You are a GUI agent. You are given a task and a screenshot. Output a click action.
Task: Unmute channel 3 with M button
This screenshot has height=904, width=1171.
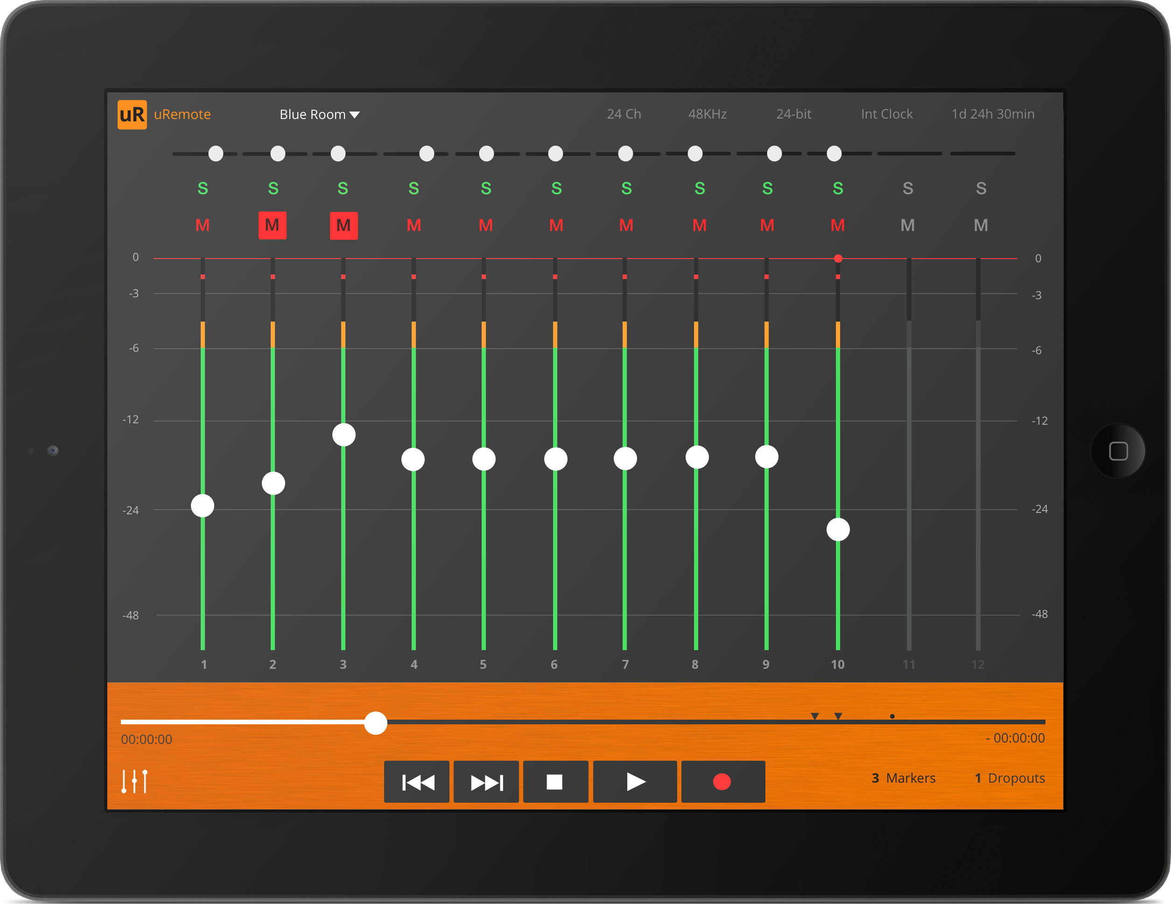(343, 225)
